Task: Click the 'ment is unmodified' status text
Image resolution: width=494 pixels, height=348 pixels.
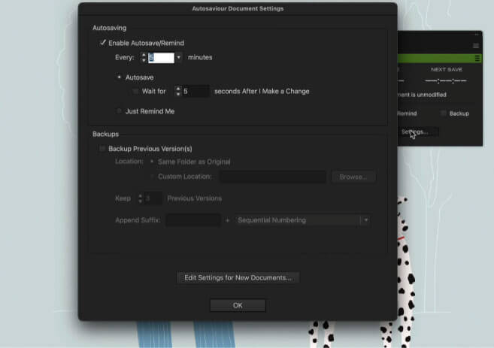Action: [x=422, y=95]
